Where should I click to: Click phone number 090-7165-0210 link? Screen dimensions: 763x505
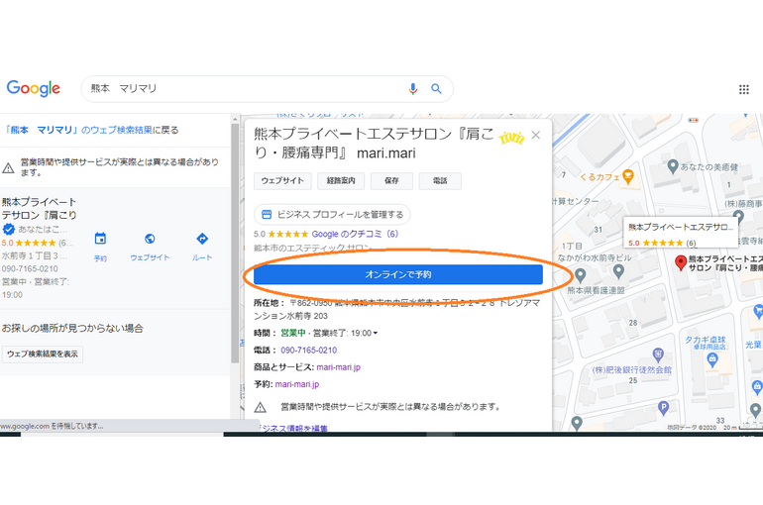click(x=308, y=350)
